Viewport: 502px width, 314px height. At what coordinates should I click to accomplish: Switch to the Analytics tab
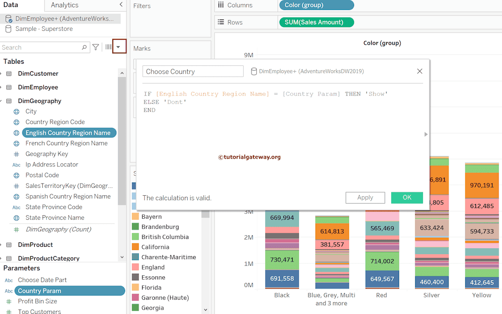pos(64,5)
